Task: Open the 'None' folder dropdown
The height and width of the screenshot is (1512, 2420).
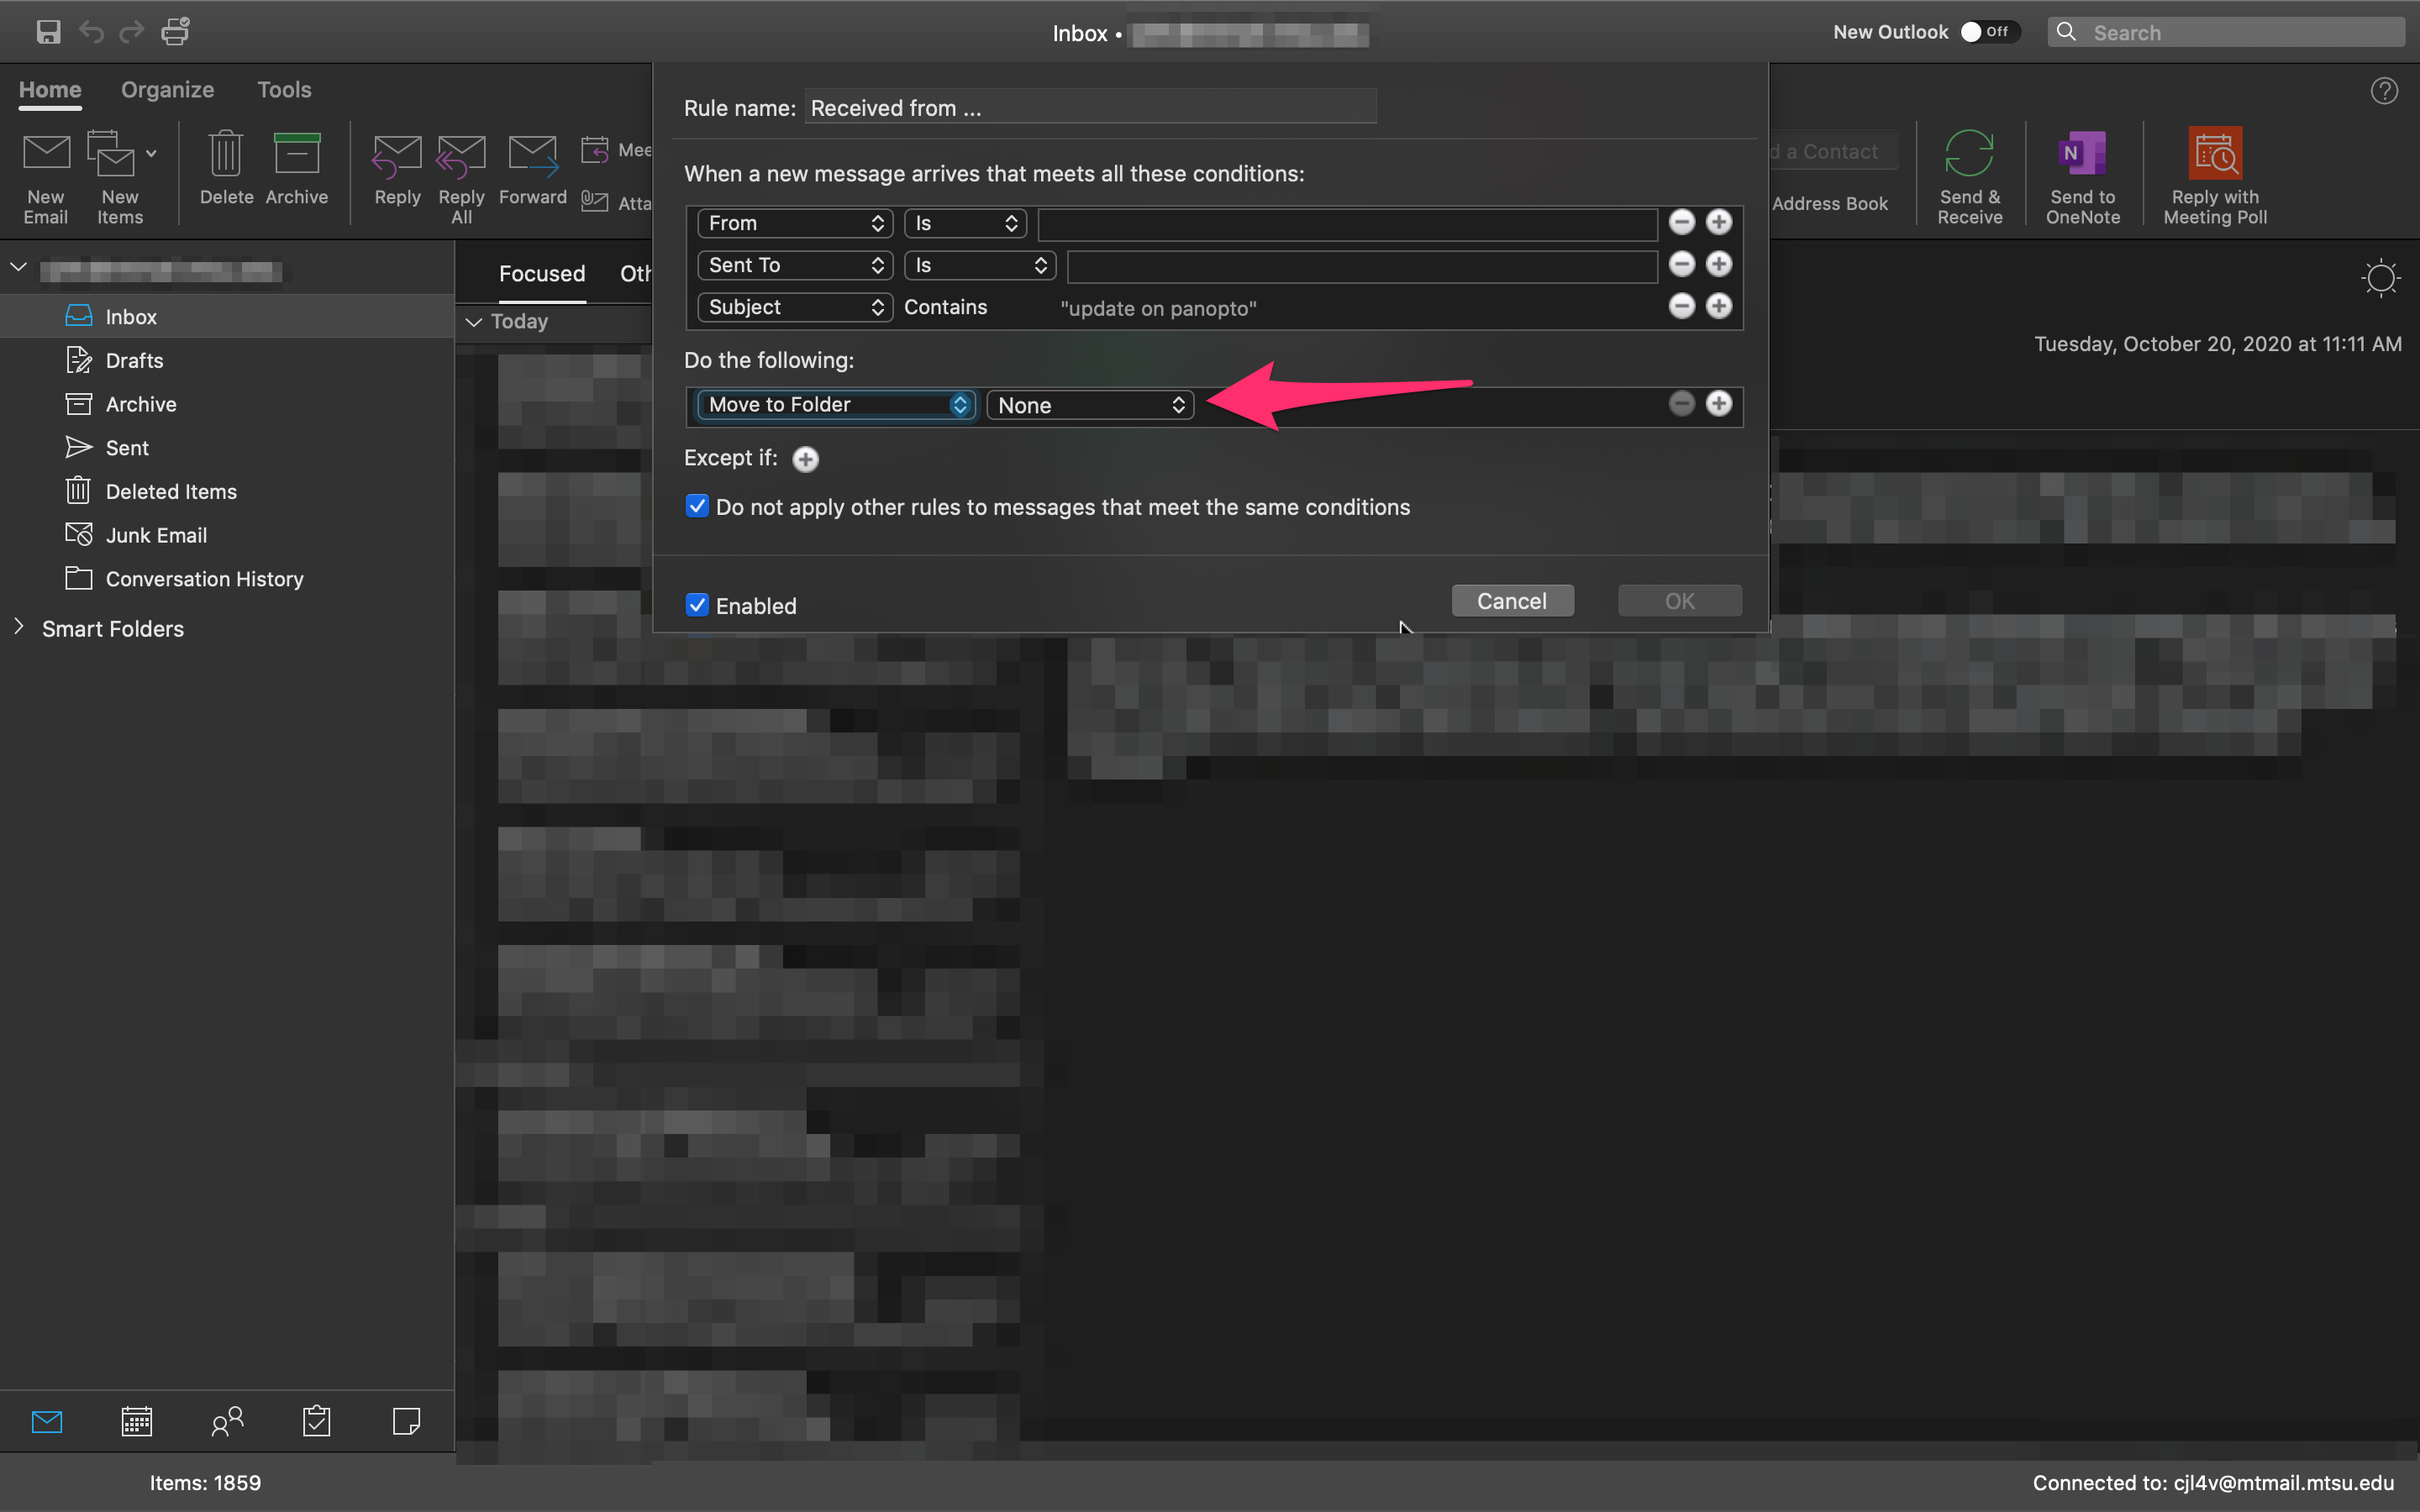Action: [x=1090, y=405]
